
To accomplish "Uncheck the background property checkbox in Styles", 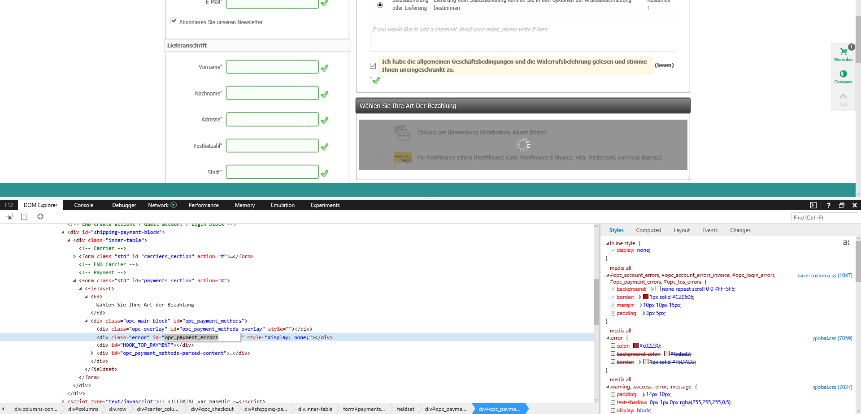I will click(613, 289).
